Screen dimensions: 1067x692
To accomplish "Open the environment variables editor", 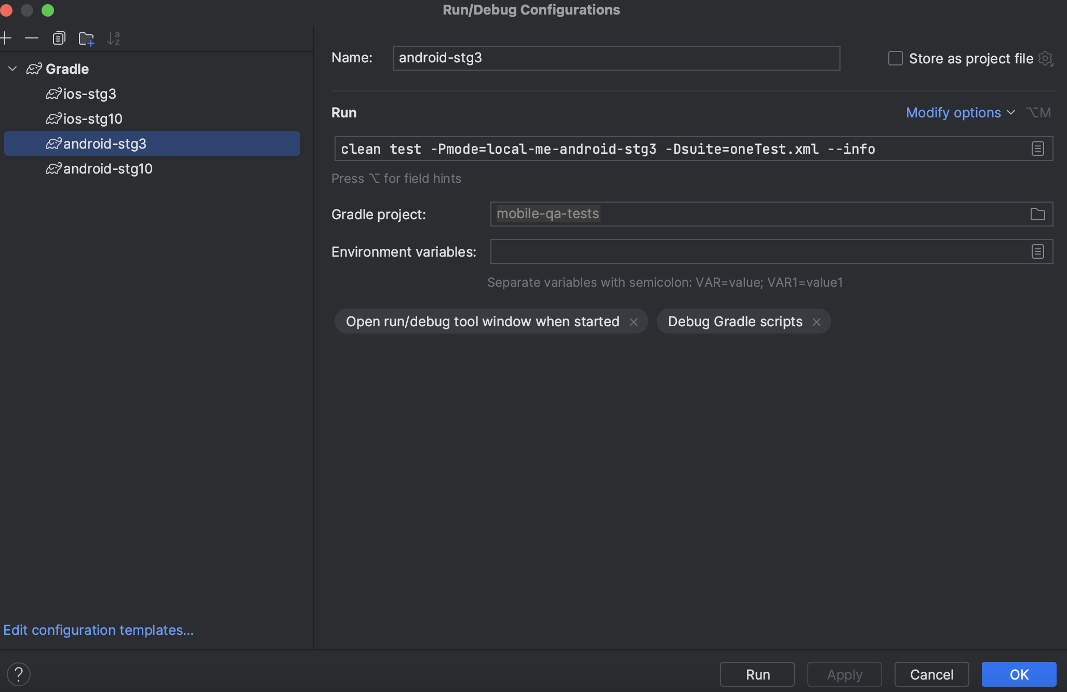I will click(1037, 252).
